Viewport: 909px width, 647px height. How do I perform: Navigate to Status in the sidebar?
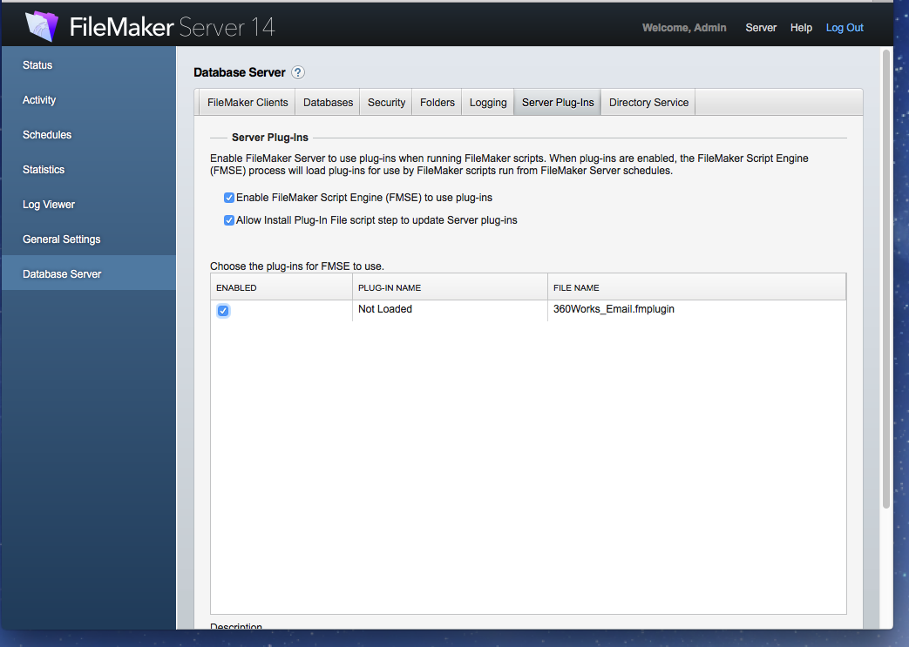point(37,65)
